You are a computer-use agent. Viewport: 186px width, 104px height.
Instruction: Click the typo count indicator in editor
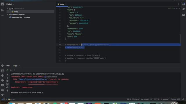coord(173,8)
